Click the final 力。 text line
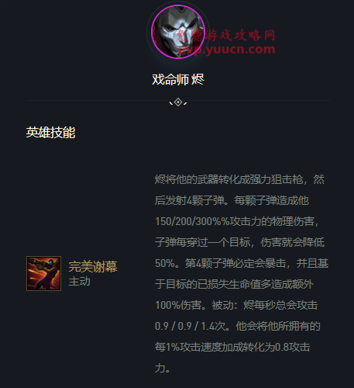Viewport: 354px width, 388px height. point(163,368)
